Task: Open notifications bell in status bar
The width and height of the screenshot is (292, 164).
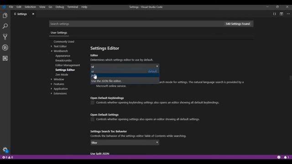Action: [287, 157]
